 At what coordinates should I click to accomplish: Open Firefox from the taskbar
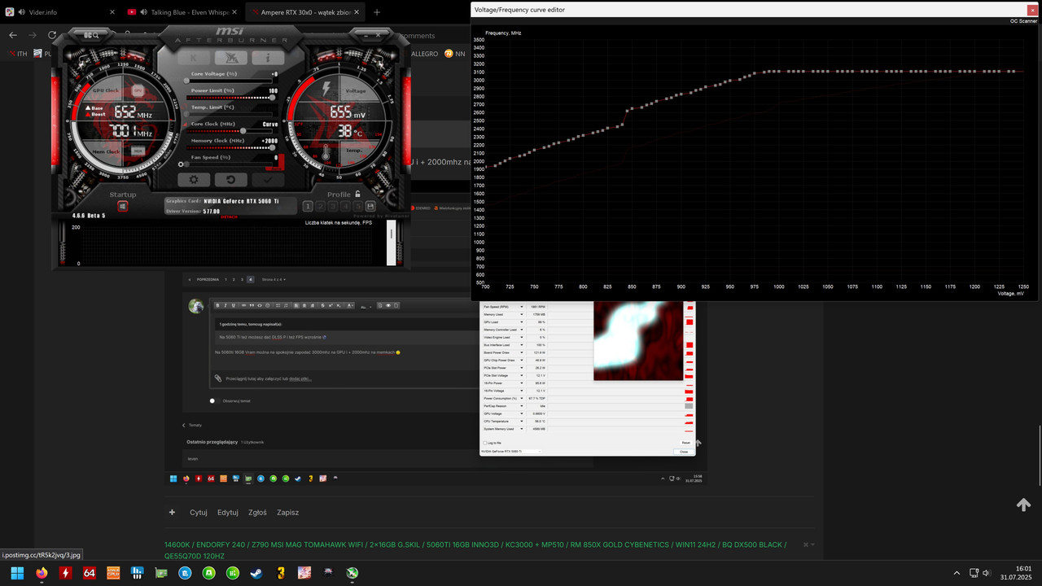tap(42, 573)
